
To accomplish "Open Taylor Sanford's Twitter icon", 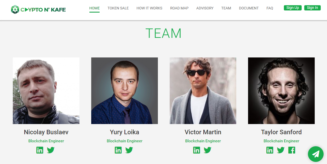I will coord(281,150).
